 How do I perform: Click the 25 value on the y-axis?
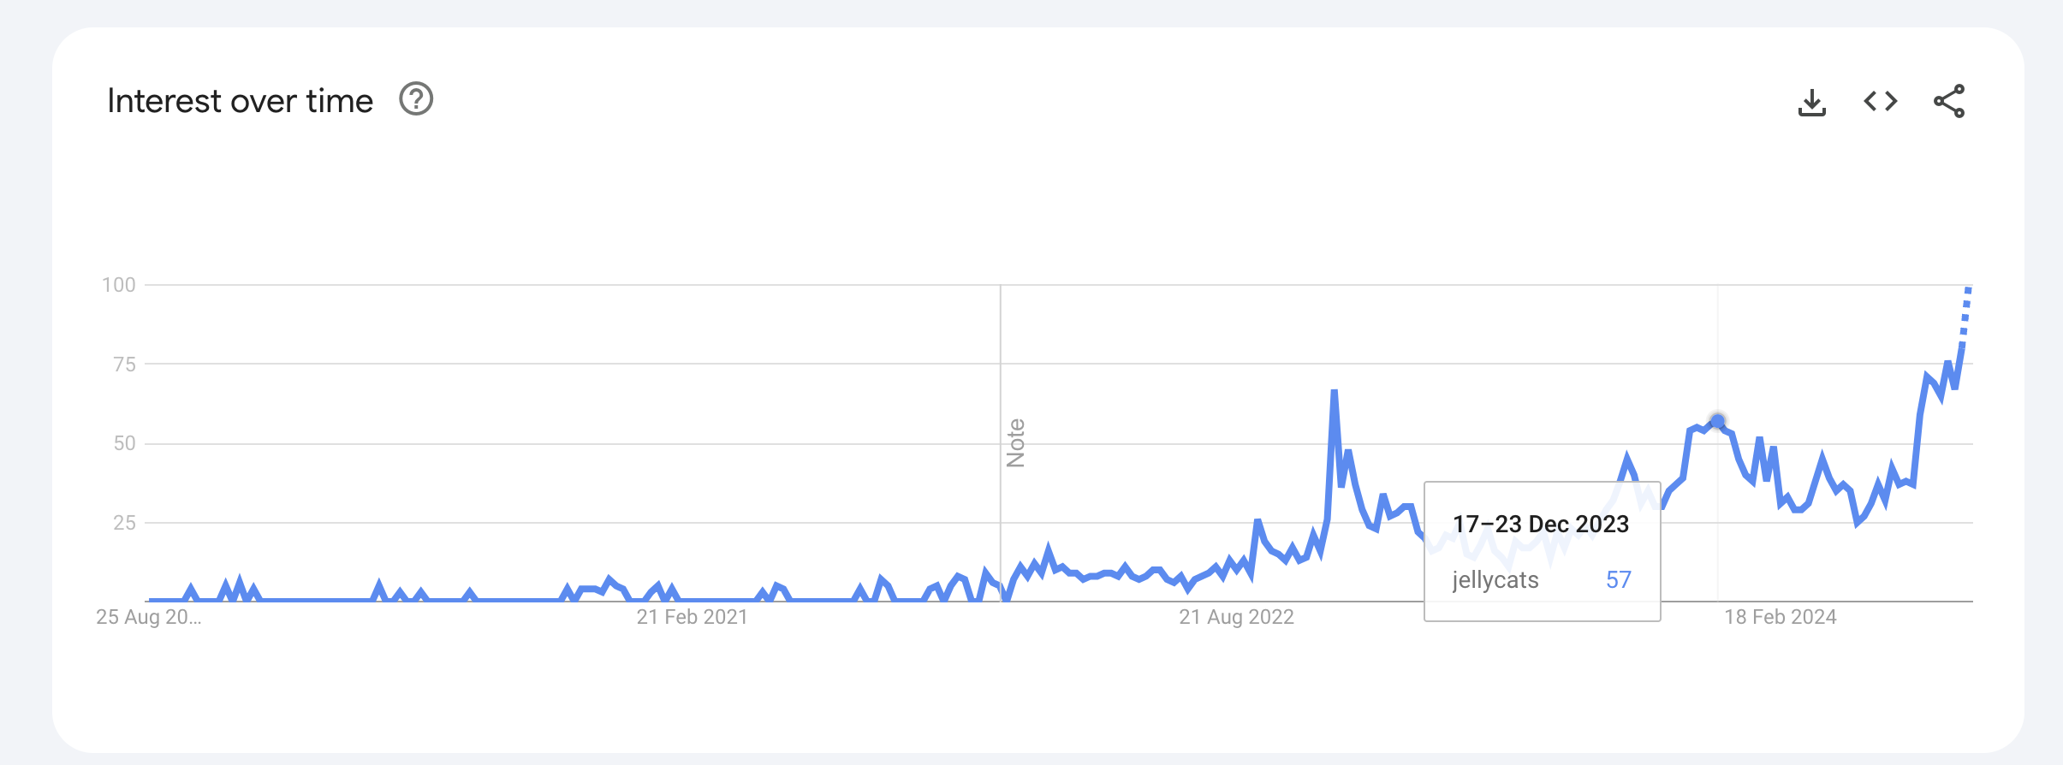pos(125,523)
